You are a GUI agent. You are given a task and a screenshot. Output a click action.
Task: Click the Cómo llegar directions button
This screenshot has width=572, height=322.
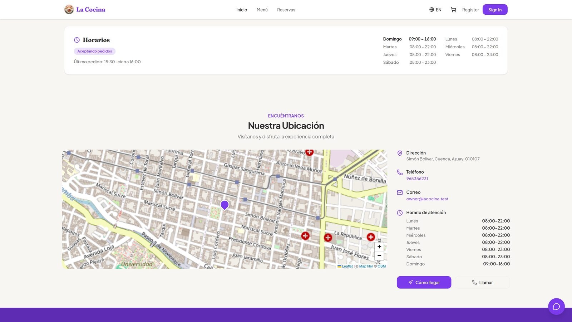pos(424,282)
